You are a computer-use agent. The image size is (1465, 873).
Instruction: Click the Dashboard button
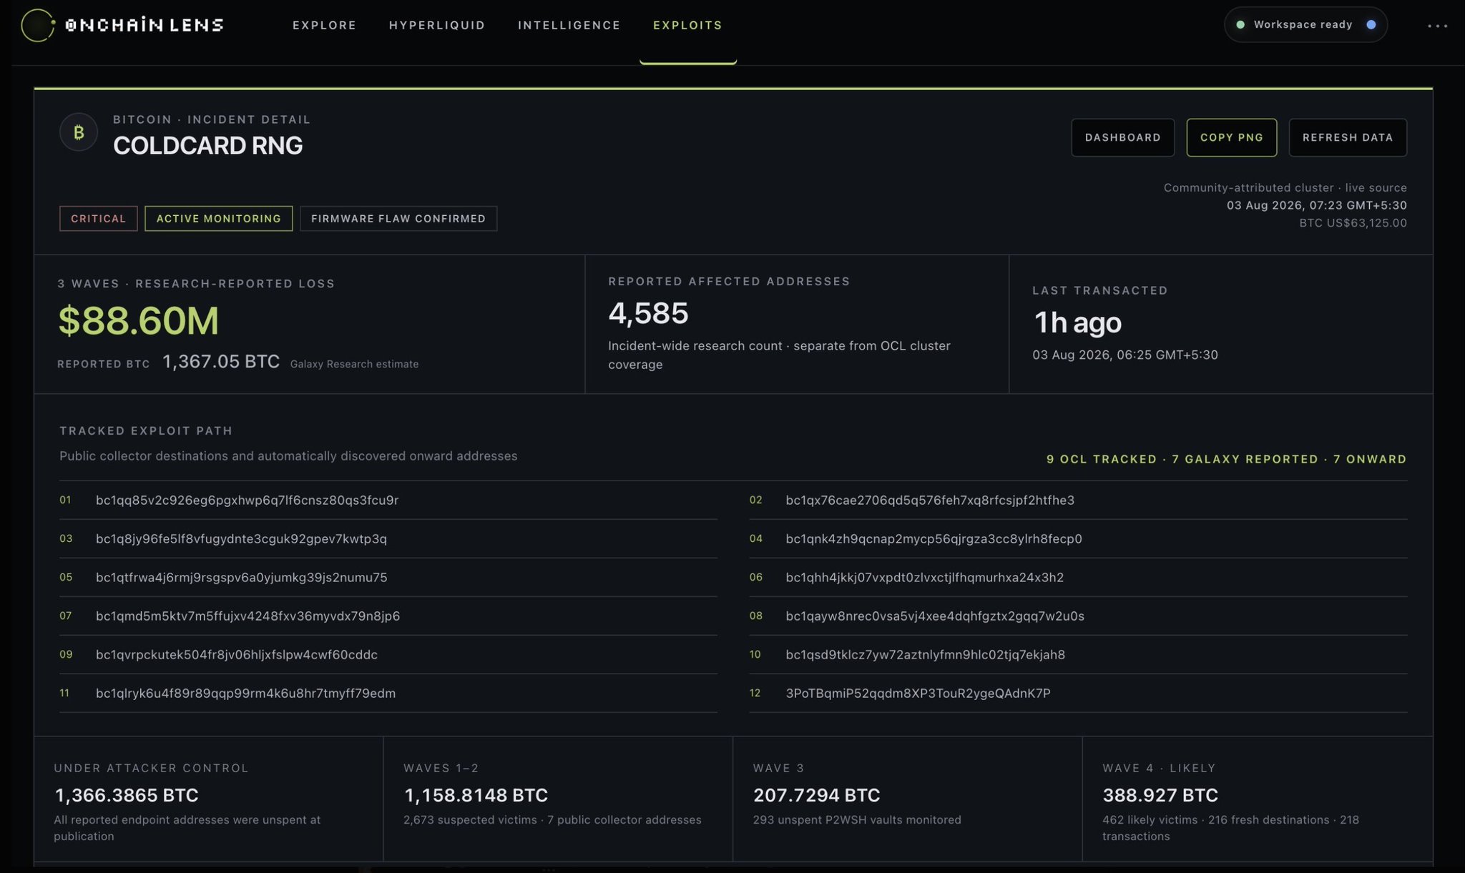tap(1123, 137)
